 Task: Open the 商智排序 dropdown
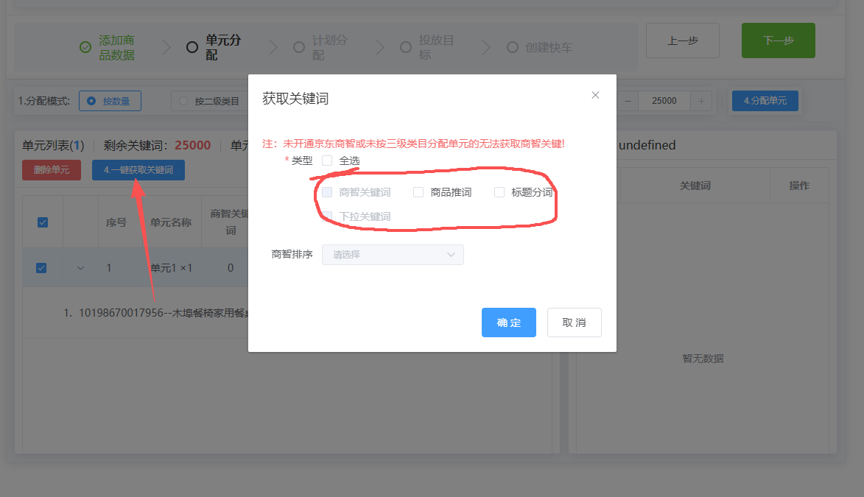tap(393, 255)
